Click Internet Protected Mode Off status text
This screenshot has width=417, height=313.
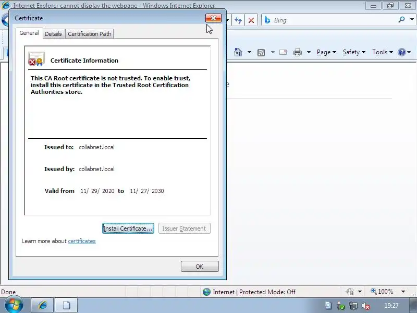click(254, 292)
